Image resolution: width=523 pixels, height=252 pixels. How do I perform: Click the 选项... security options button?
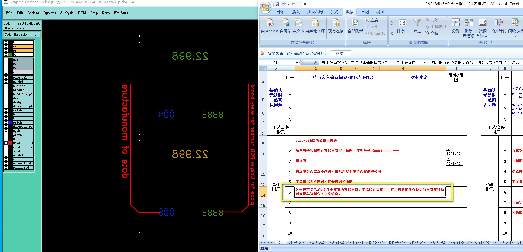[341, 53]
